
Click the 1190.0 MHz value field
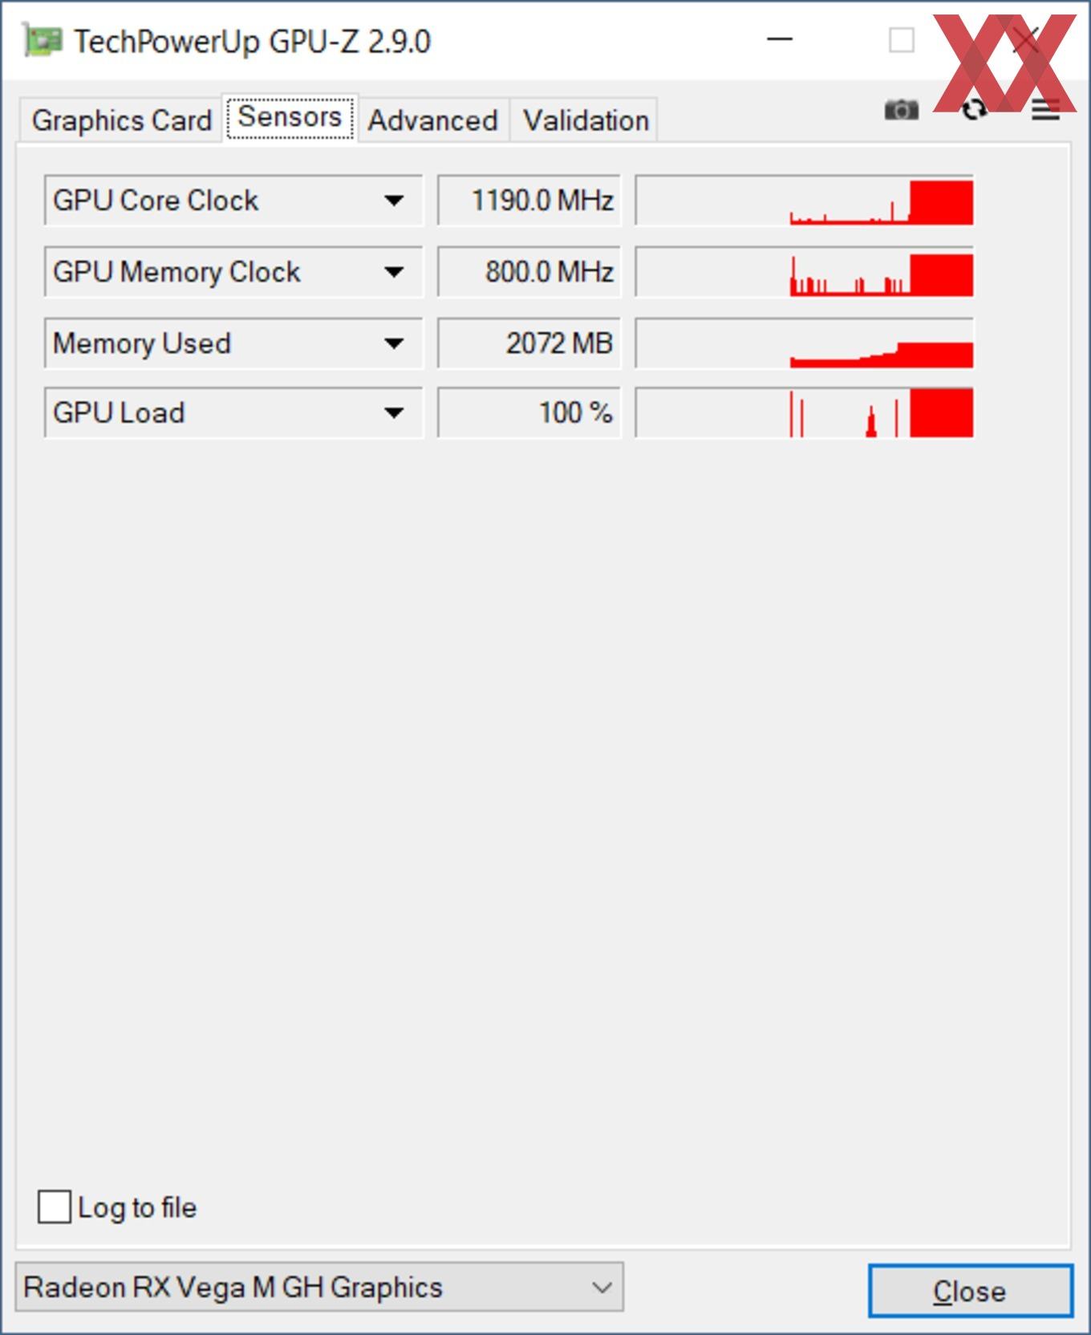coord(529,201)
